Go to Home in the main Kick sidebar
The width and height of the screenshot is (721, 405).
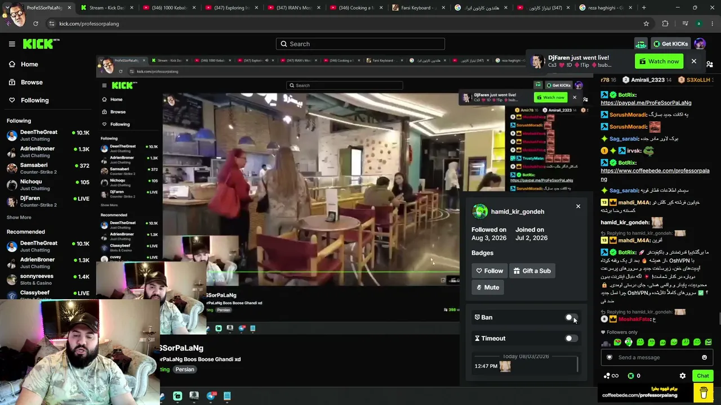pyautogui.click(x=29, y=64)
